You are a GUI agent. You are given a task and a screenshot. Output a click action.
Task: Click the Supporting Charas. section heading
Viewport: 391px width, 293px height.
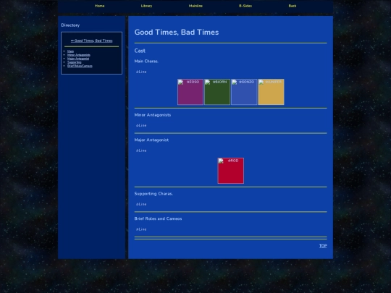154,194
